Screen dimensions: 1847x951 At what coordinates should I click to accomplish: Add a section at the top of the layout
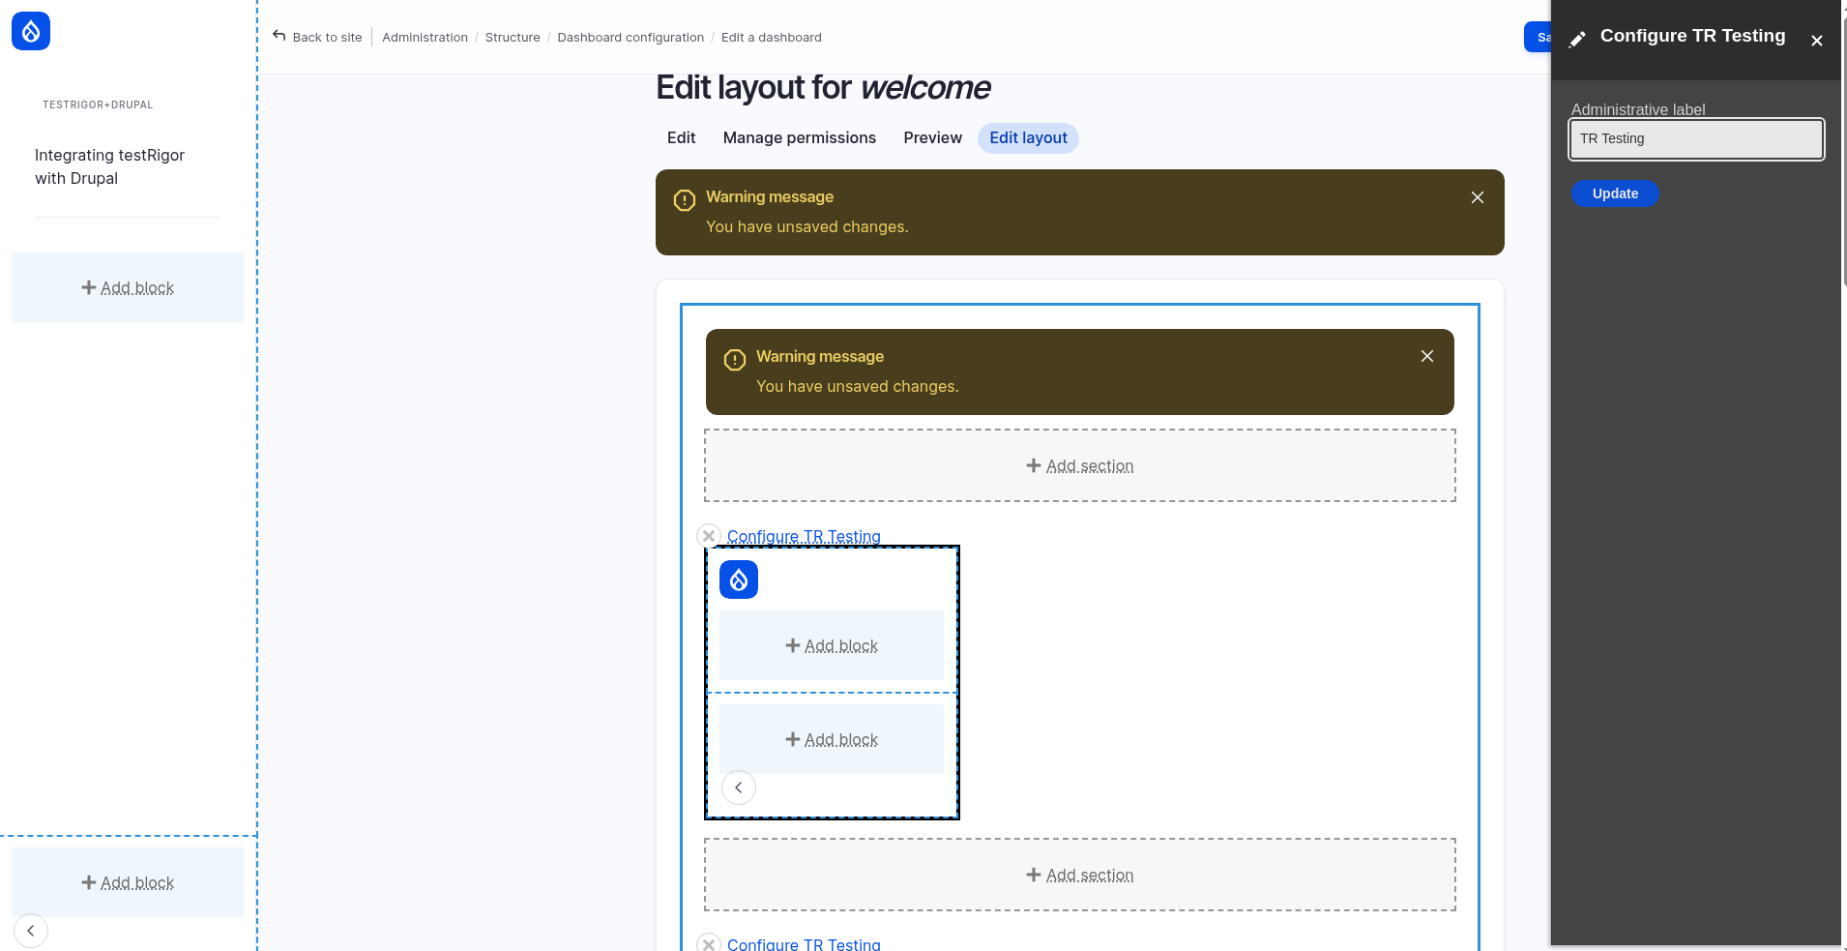[x=1079, y=466]
